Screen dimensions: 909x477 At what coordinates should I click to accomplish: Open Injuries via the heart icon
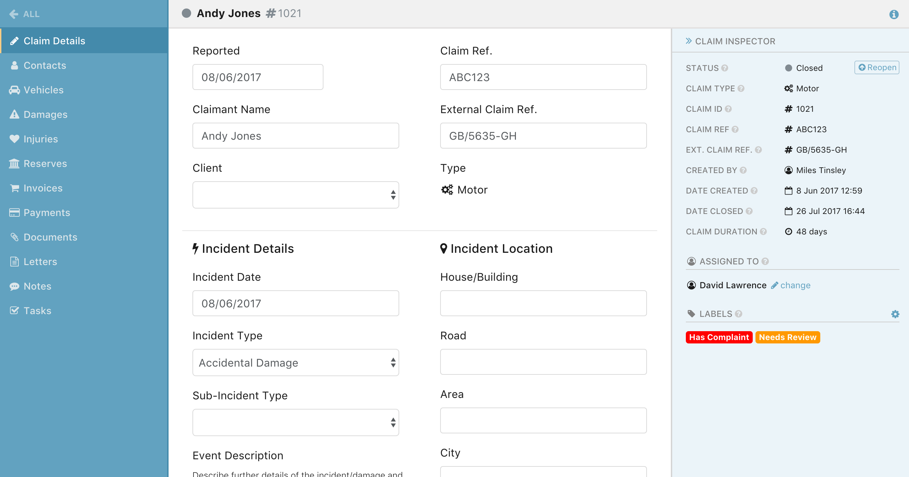click(x=14, y=139)
